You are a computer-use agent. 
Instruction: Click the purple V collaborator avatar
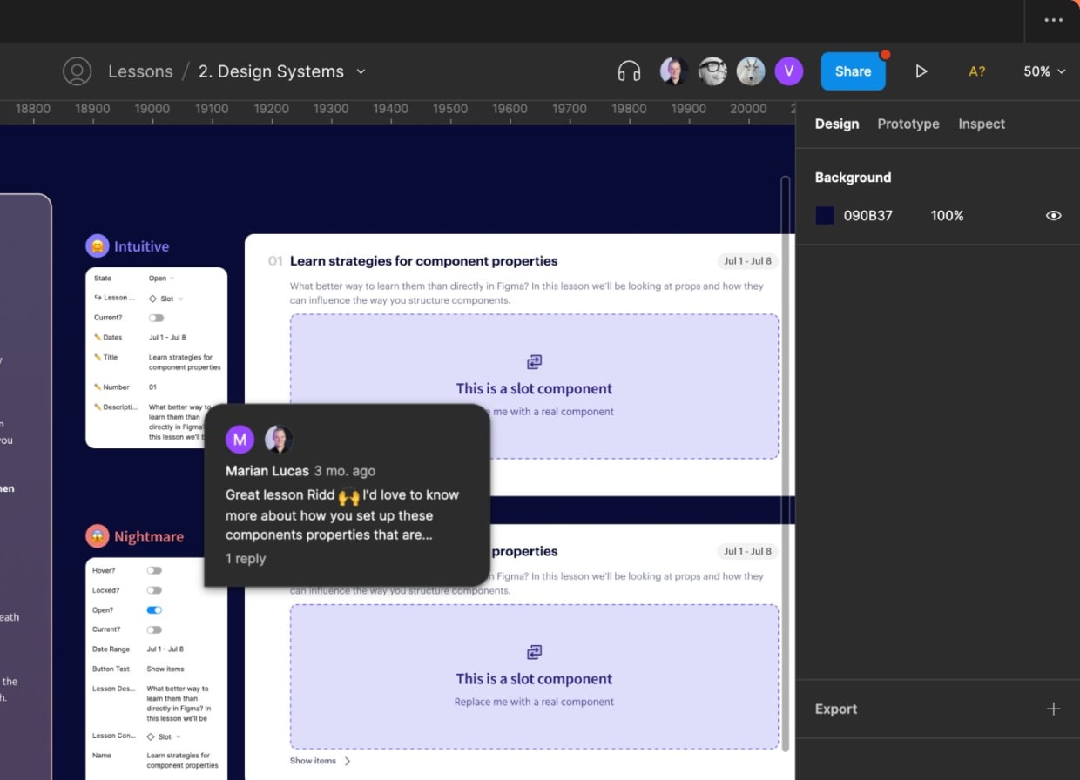pyautogui.click(x=789, y=71)
